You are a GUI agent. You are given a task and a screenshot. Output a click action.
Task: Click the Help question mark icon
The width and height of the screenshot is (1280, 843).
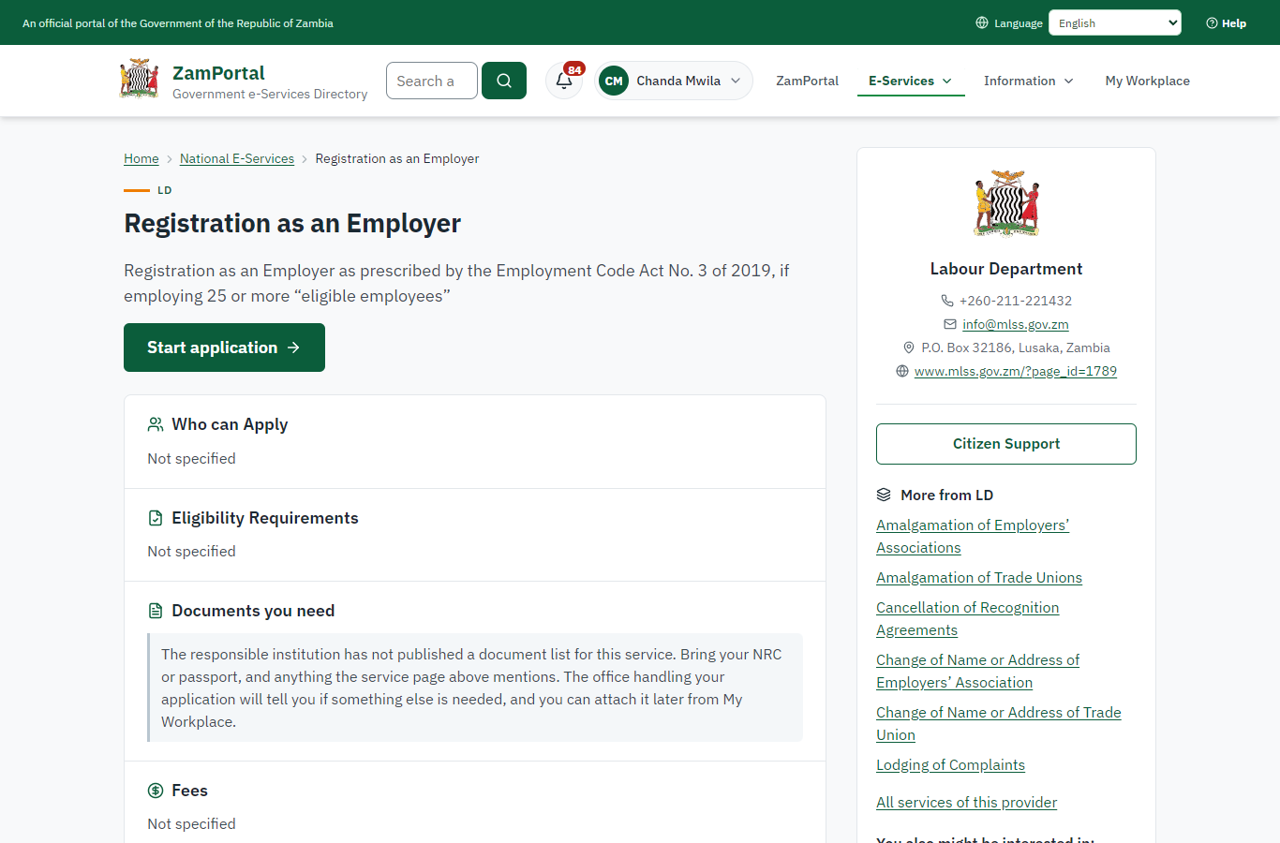click(x=1212, y=22)
